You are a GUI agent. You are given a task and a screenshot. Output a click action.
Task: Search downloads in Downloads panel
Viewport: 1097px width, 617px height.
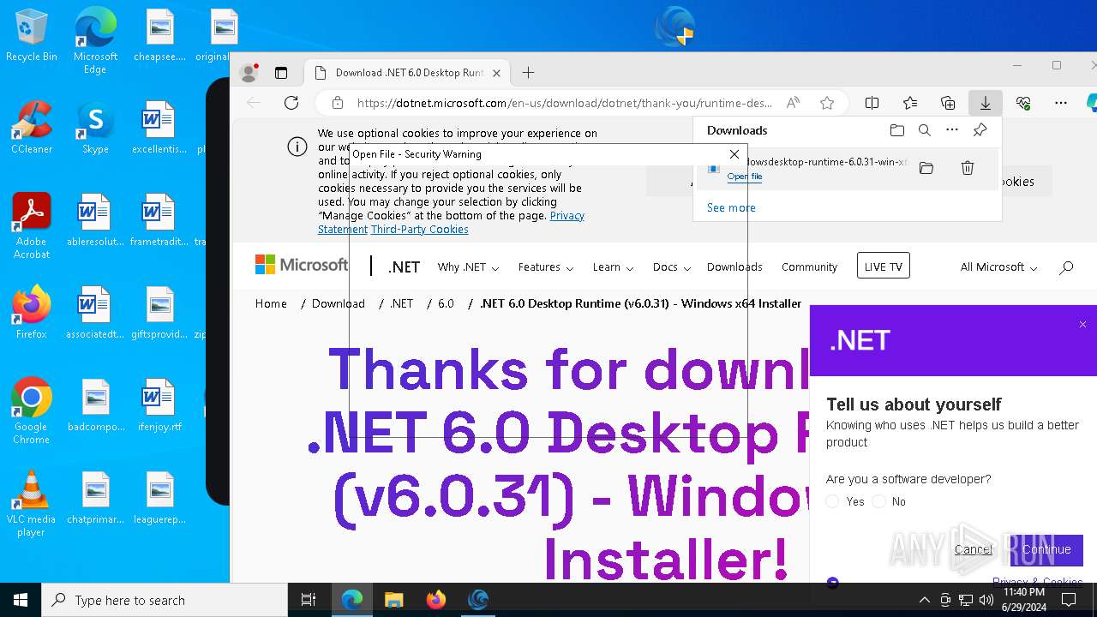pos(925,130)
